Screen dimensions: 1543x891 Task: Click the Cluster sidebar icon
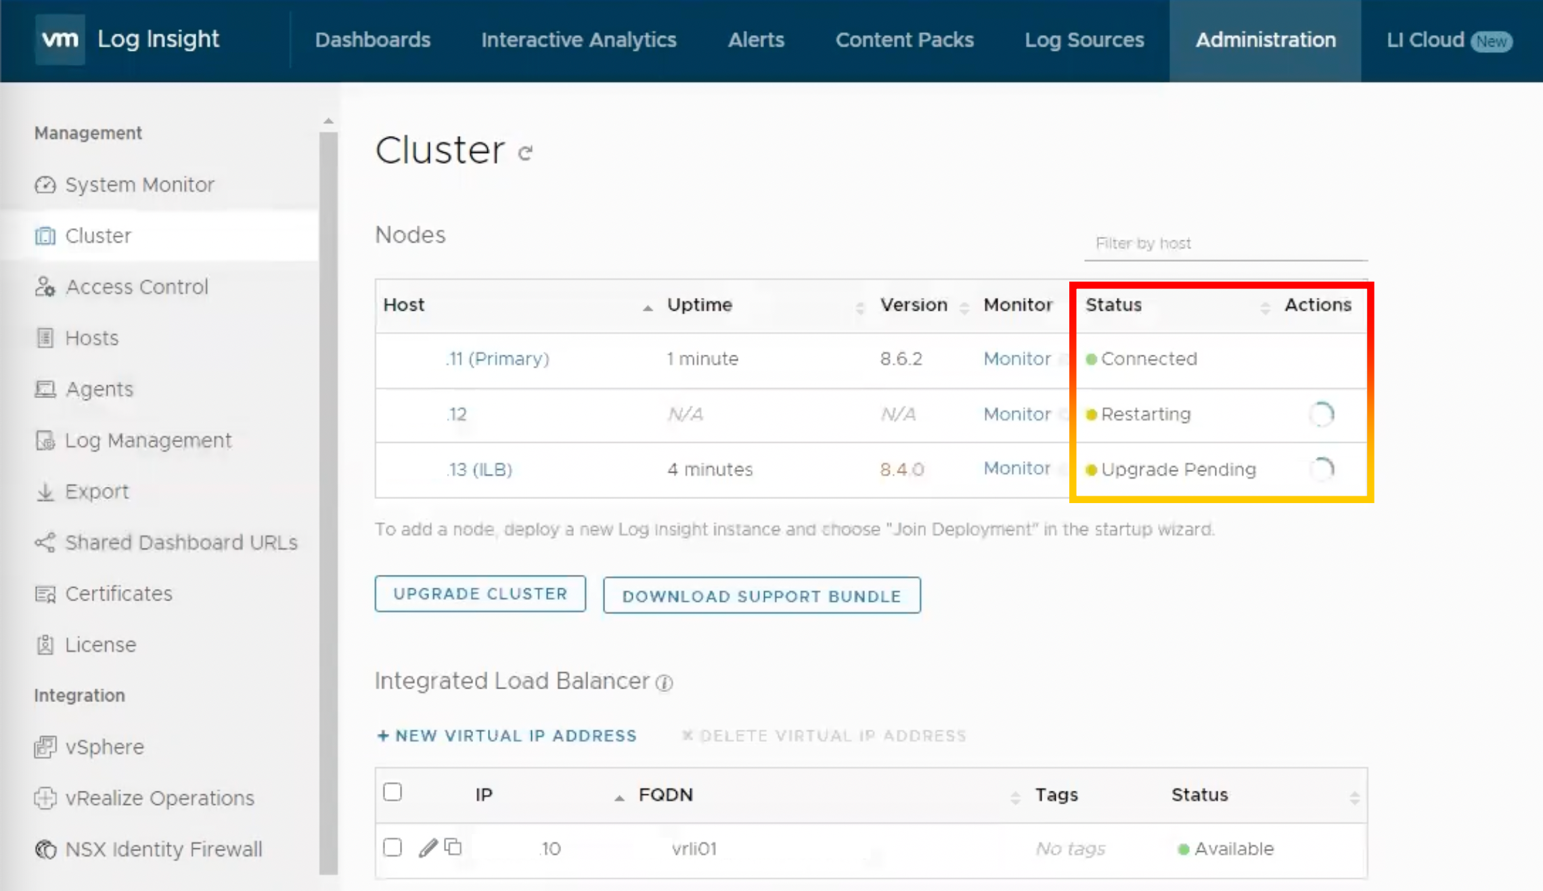[x=45, y=236]
